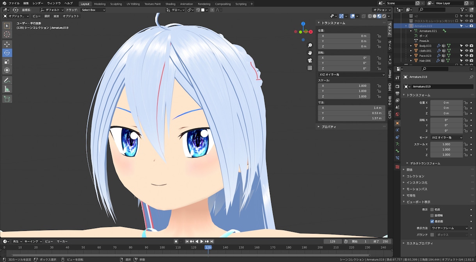Viewport: 476px width, 262px height.
Task: Open the Render properties tab icon
Action: pyautogui.click(x=397, y=86)
